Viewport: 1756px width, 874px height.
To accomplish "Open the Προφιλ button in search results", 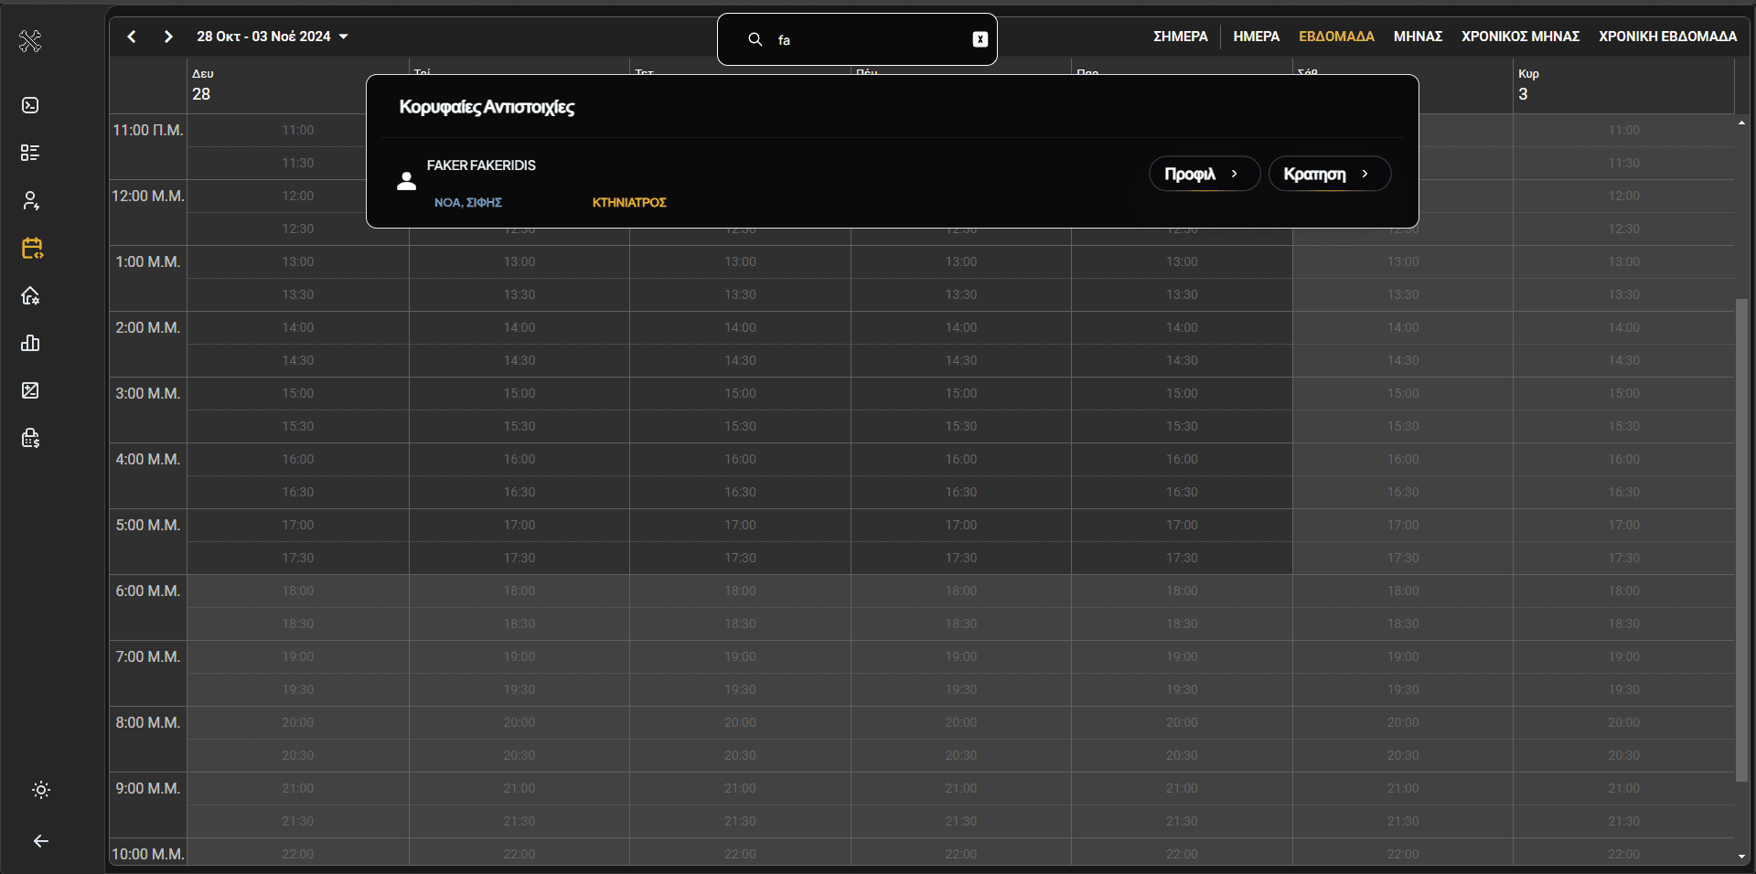I will pyautogui.click(x=1203, y=174).
